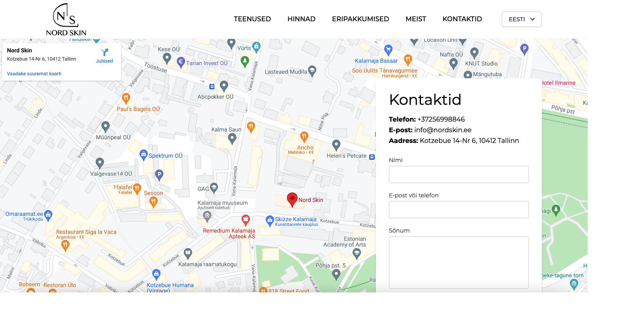Select the Helen's Petcare map marker
Image resolution: width=623 pixels, height=310 pixels.
pyautogui.click(x=336, y=145)
